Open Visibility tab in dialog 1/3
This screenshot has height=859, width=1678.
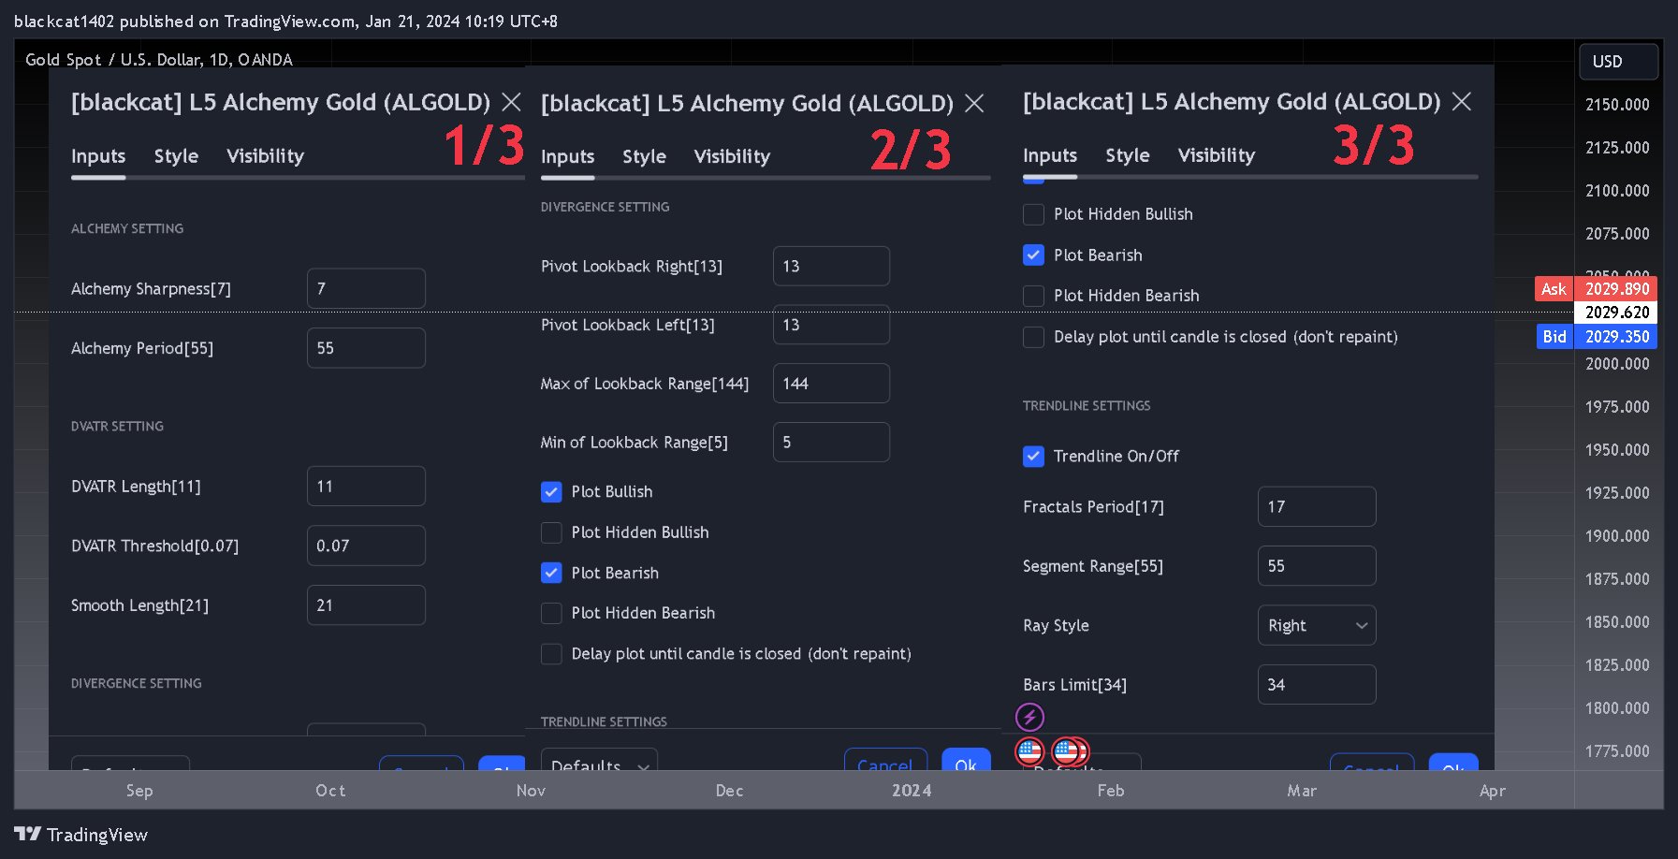pos(265,156)
